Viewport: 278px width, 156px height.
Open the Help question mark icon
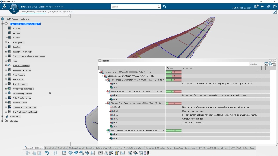coord(275,7)
